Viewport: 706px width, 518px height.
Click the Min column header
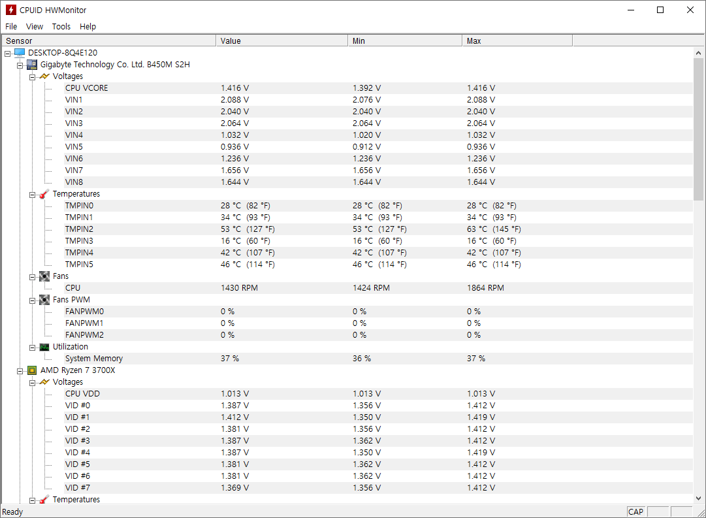(405, 41)
